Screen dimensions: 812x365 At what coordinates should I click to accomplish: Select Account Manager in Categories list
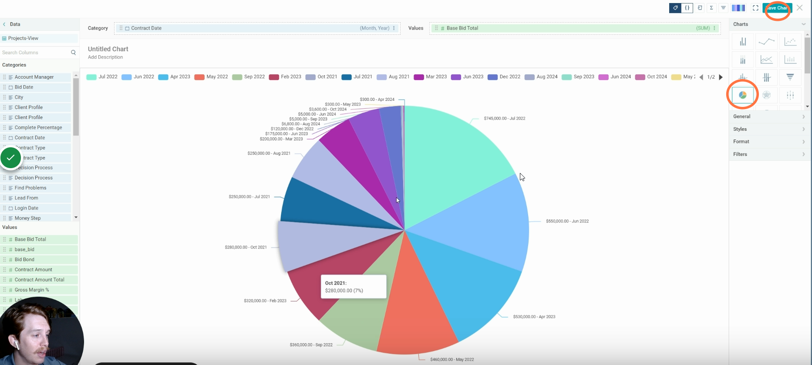tap(36, 77)
